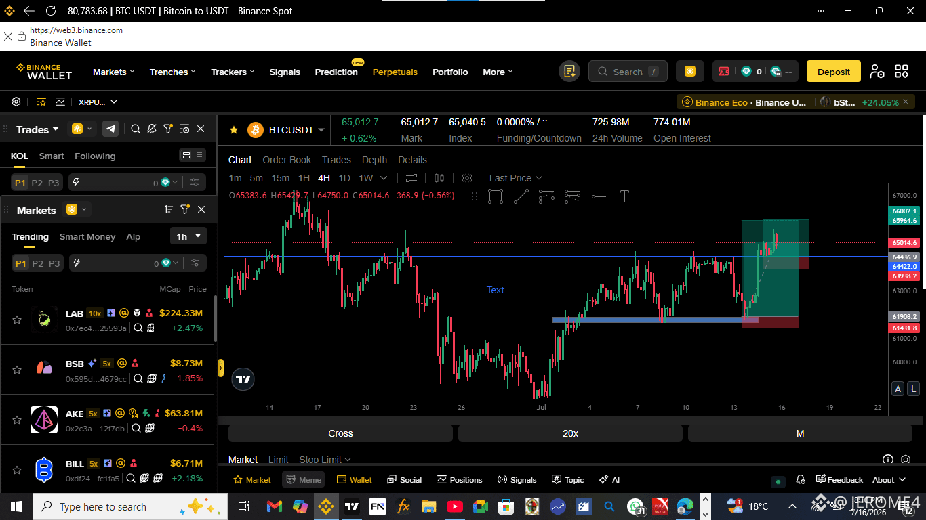Open the Smart Money tab

pyautogui.click(x=87, y=236)
